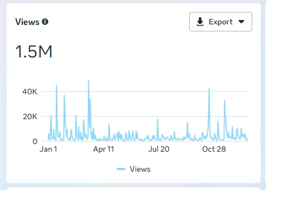This screenshot has height=221, width=282.
Task: Click the Jan 1 date label
Action: tap(48, 149)
